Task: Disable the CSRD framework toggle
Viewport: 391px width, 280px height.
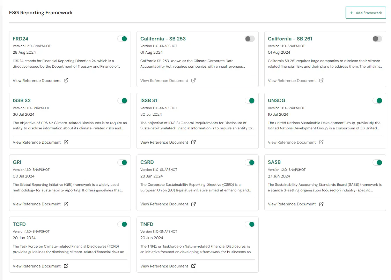Action: (x=250, y=162)
